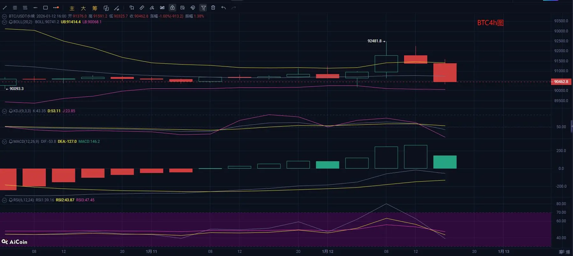
Task: Click the RSI3:47.45 value
Action: pos(85,200)
